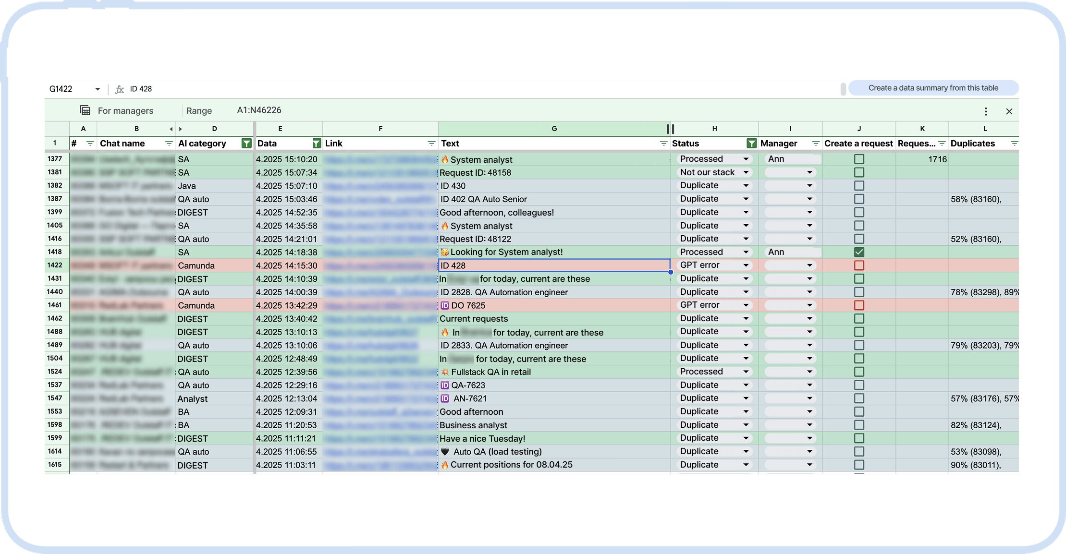Select the Analyst AI category cell

click(214, 398)
